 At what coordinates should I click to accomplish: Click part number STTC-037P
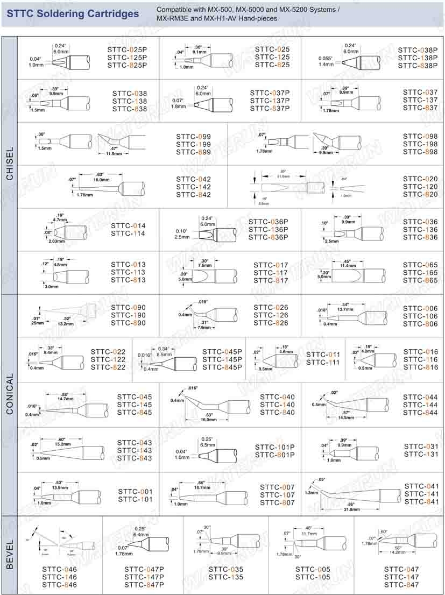(x=270, y=93)
